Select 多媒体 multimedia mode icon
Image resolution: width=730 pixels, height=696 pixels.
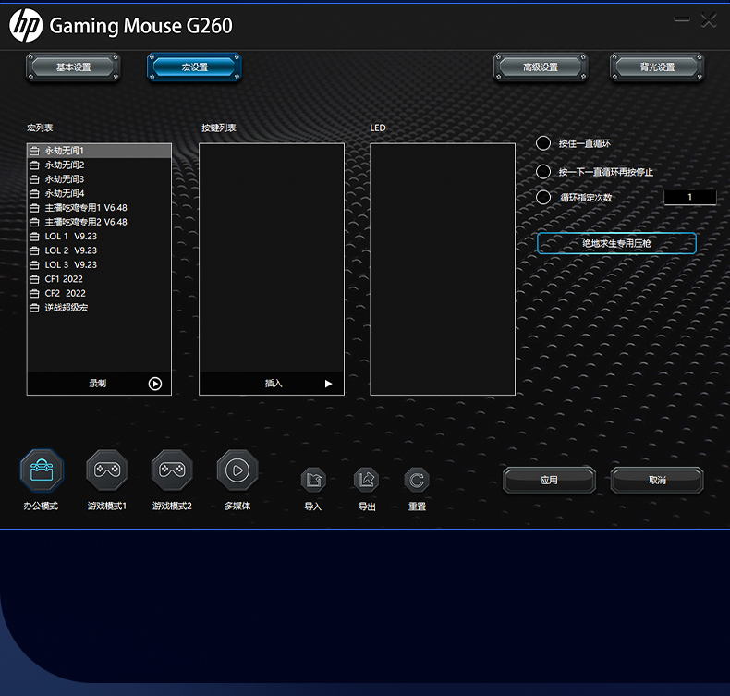[x=237, y=470]
